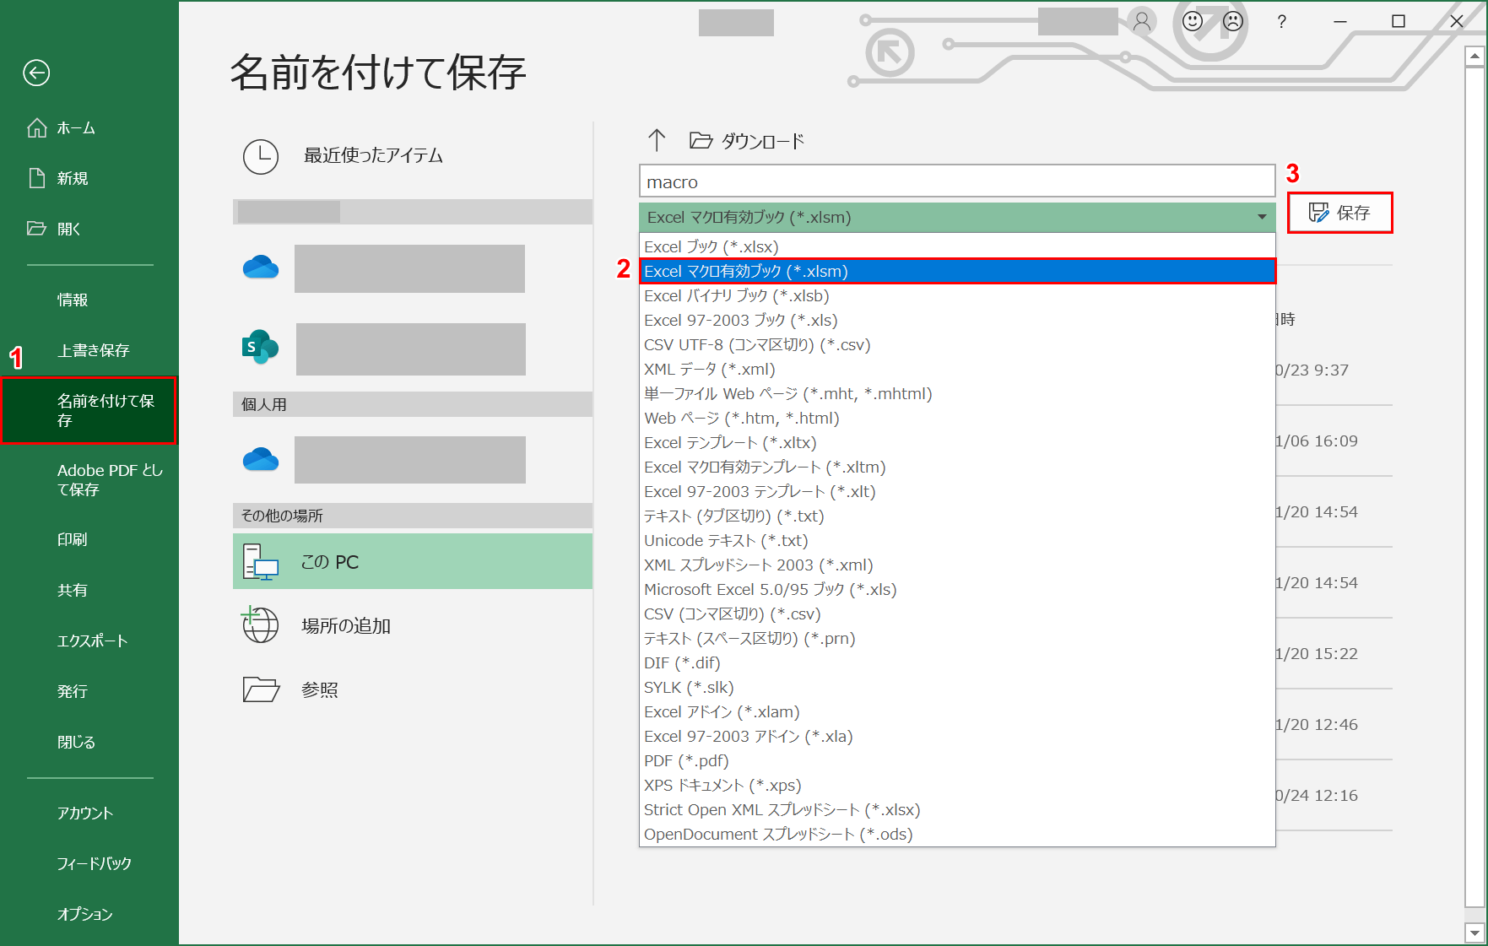Screen dimensions: 1488x946
Task: Choose Excel マクロ有効テンプレート (*.xltm) format
Action: (x=957, y=467)
